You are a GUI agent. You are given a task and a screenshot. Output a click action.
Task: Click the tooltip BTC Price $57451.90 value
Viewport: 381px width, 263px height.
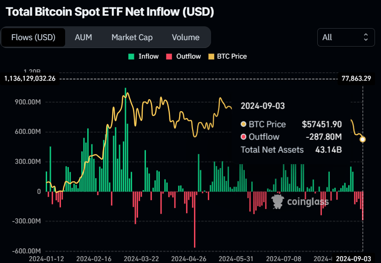[322, 124]
